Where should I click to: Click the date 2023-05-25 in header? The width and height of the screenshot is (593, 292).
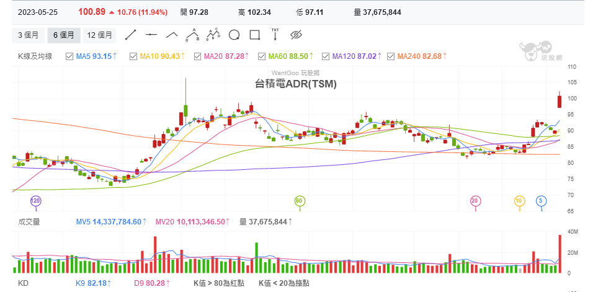(38, 12)
